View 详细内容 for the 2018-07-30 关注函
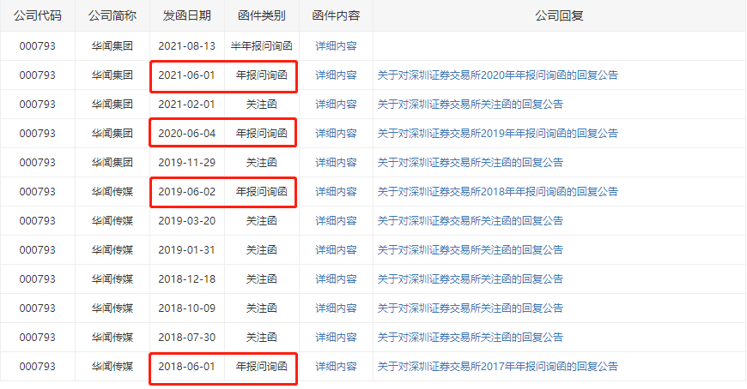This screenshot has height=389, width=747. click(x=336, y=338)
